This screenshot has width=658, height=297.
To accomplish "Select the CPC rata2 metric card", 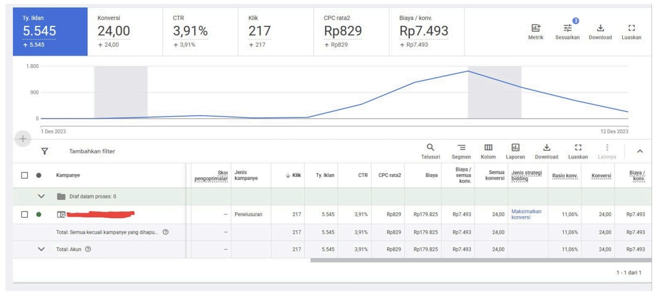I will click(351, 31).
